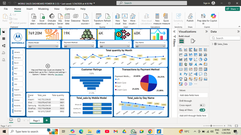Pick the KPI visual icon
Viewport: 241px width, 135px height.
(x=190, y=69)
